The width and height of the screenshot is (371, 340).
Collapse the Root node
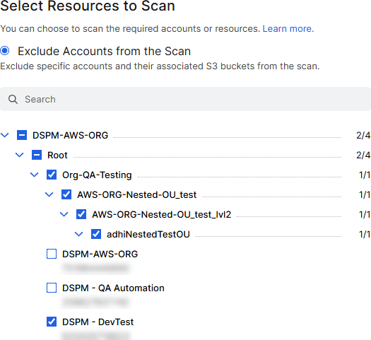19,155
